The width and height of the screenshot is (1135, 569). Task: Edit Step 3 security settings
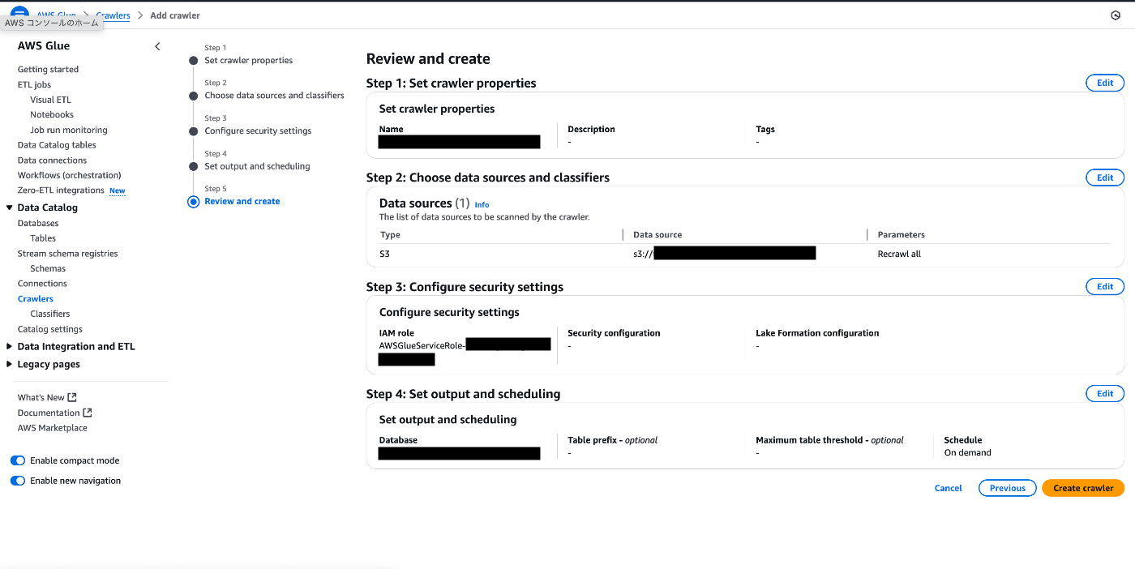[1105, 286]
